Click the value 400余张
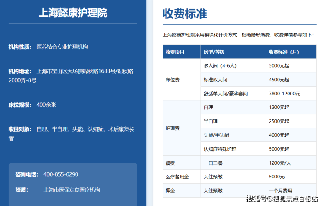The width and height of the screenshot is (325, 206). coord(46,105)
